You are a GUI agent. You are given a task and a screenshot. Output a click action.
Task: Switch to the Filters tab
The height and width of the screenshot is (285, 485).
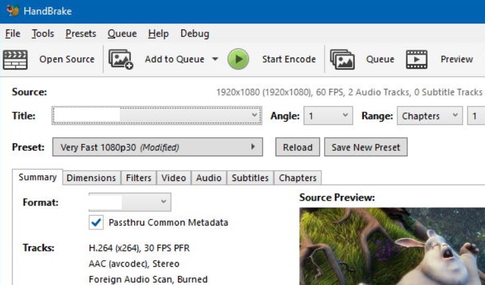point(139,178)
